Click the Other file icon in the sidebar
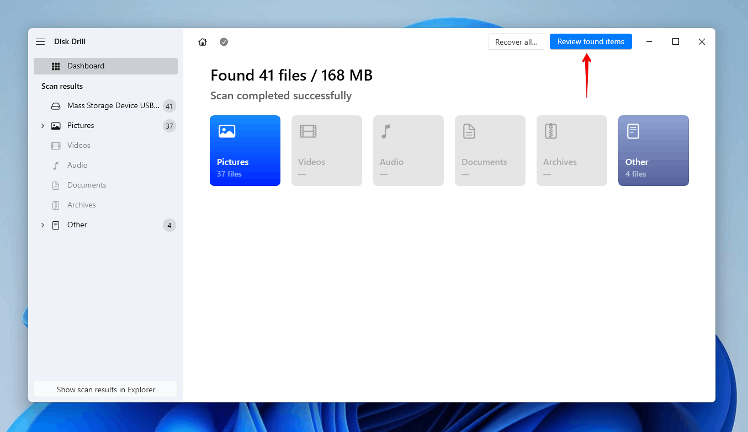Viewport: 748px width, 432px height. pos(56,225)
